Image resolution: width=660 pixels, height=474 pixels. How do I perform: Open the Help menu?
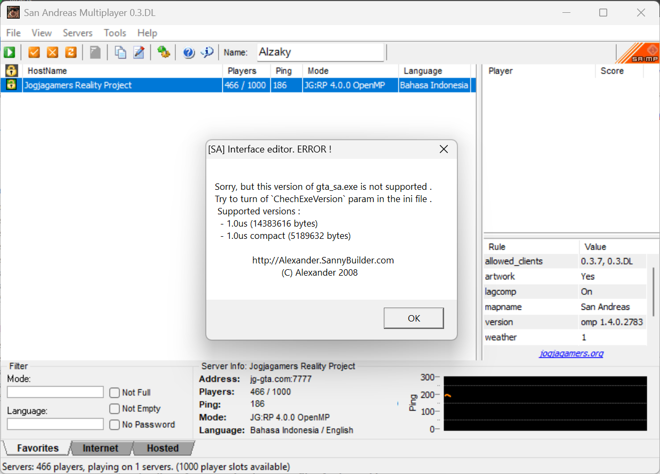tap(147, 33)
